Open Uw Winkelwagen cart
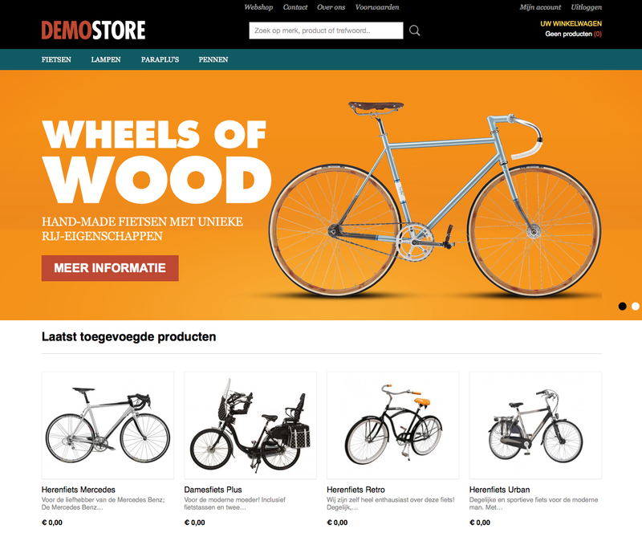The width and height of the screenshot is (642, 533). [x=571, y=24]
